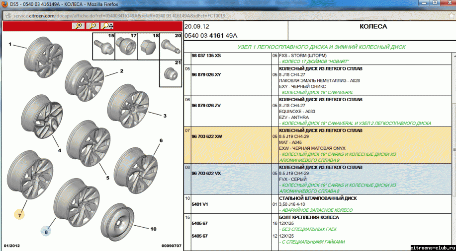Viewport: 456px width, 251px height.
Task: Select valve part 20 thumbnail
Action: [x=171, y=47]
